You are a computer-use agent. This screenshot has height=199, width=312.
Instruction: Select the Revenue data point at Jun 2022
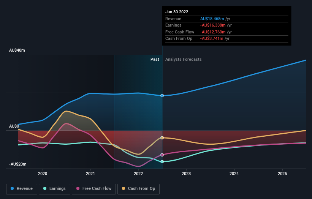[x=162, y=96]
